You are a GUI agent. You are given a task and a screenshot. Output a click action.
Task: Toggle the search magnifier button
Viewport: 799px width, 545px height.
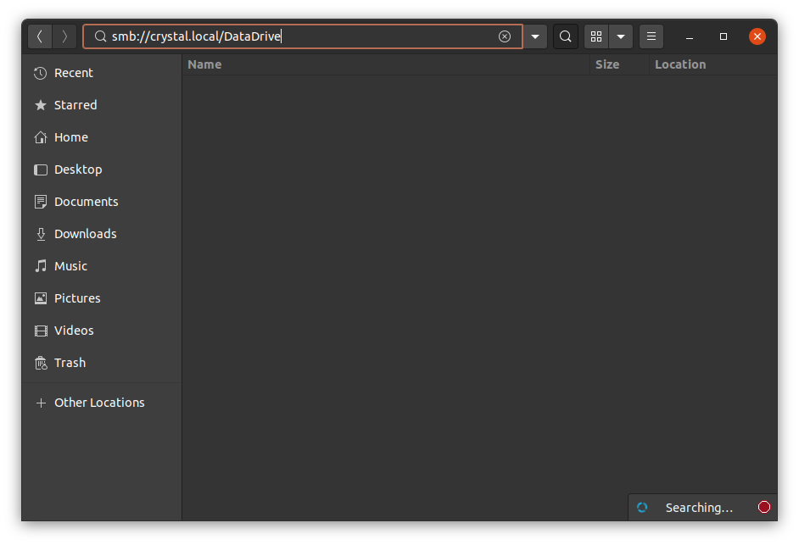tap(566, 36)
